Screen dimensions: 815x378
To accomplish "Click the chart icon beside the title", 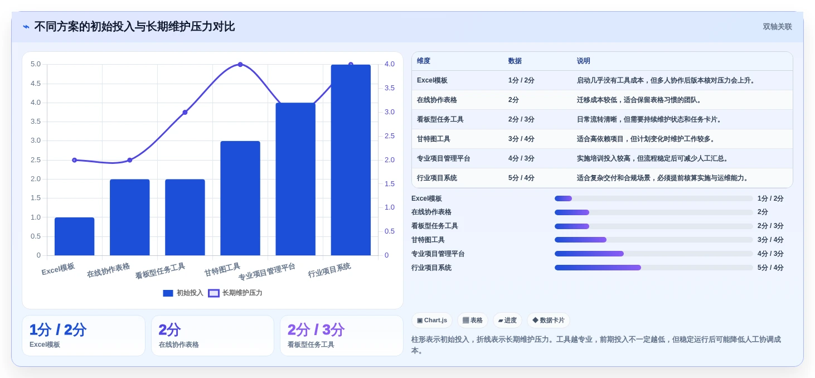I will coord(26,27).
